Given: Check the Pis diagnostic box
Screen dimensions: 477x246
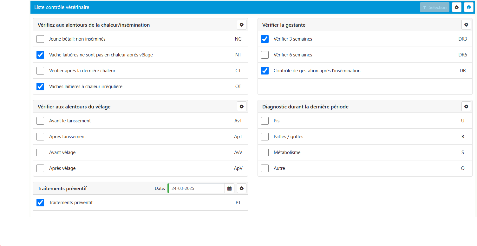Looking at the screenshot, I should pyautogui.click(x=265, y=121).
